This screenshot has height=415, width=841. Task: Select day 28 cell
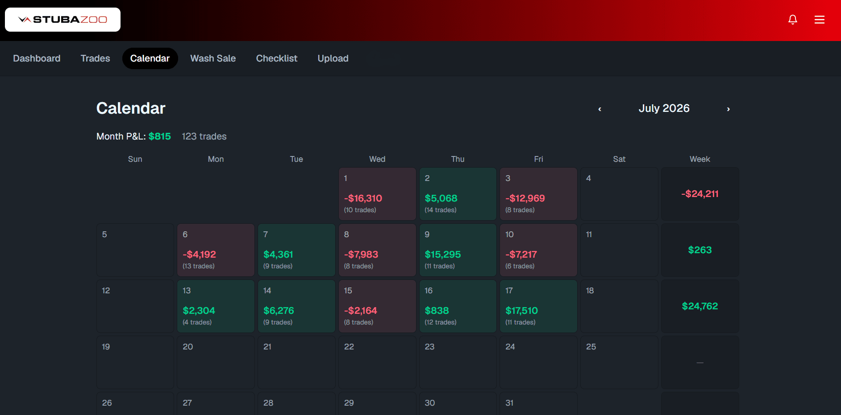296,403
